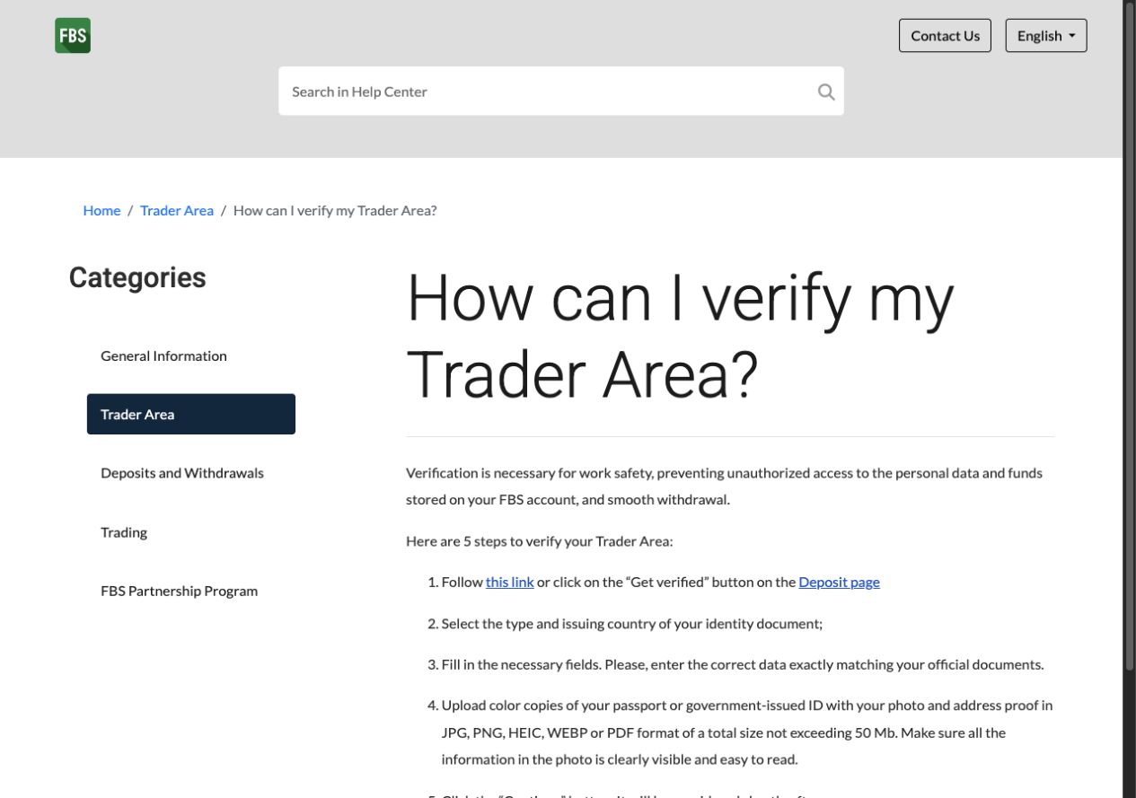The width and height of the screenshot is (1136, 798).
Task: Click the breadcrumb text "How can I verify my Trader Area?"
Action: tap(335, 211)
